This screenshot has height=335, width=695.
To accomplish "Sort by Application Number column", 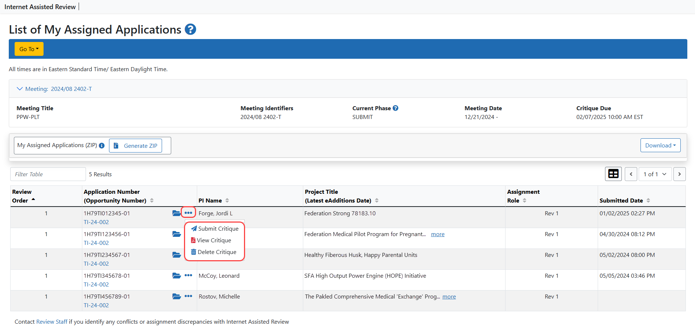I will (152, 200).
